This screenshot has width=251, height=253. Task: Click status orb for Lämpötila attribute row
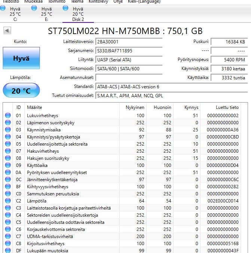(x=8, y=201)
